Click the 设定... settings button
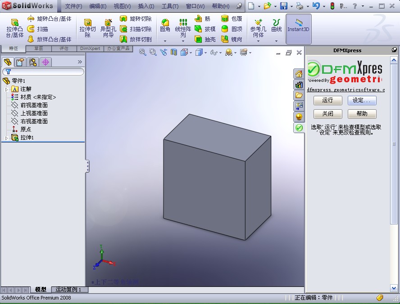Viewport: 400px width, 304px height. [x=362, y=100]
